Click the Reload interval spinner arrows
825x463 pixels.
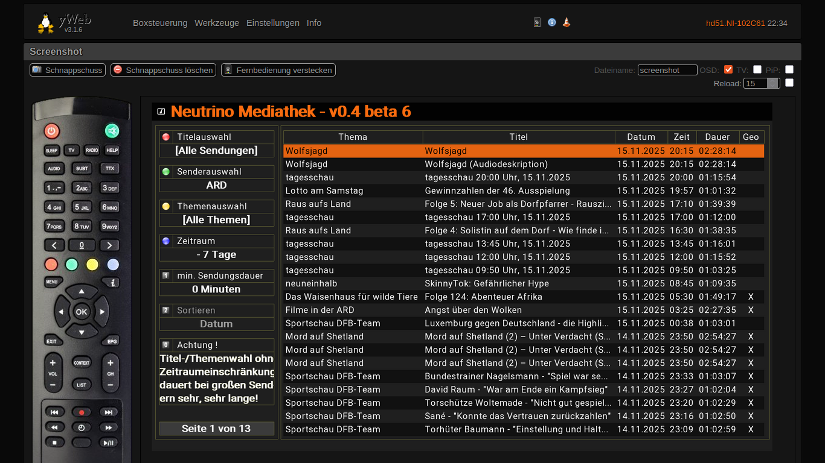coord(773,83)
